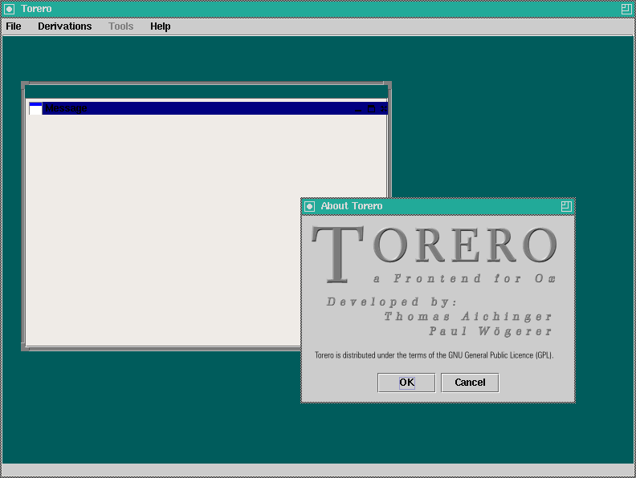Open the Help menu

tap(161, 26)
